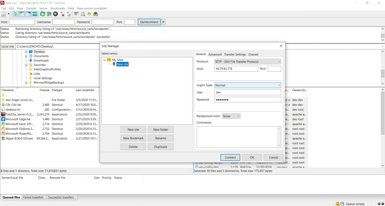Show the Successful transfers tab
The width and height of the screenshot is (385, 206).
point(61,197)
